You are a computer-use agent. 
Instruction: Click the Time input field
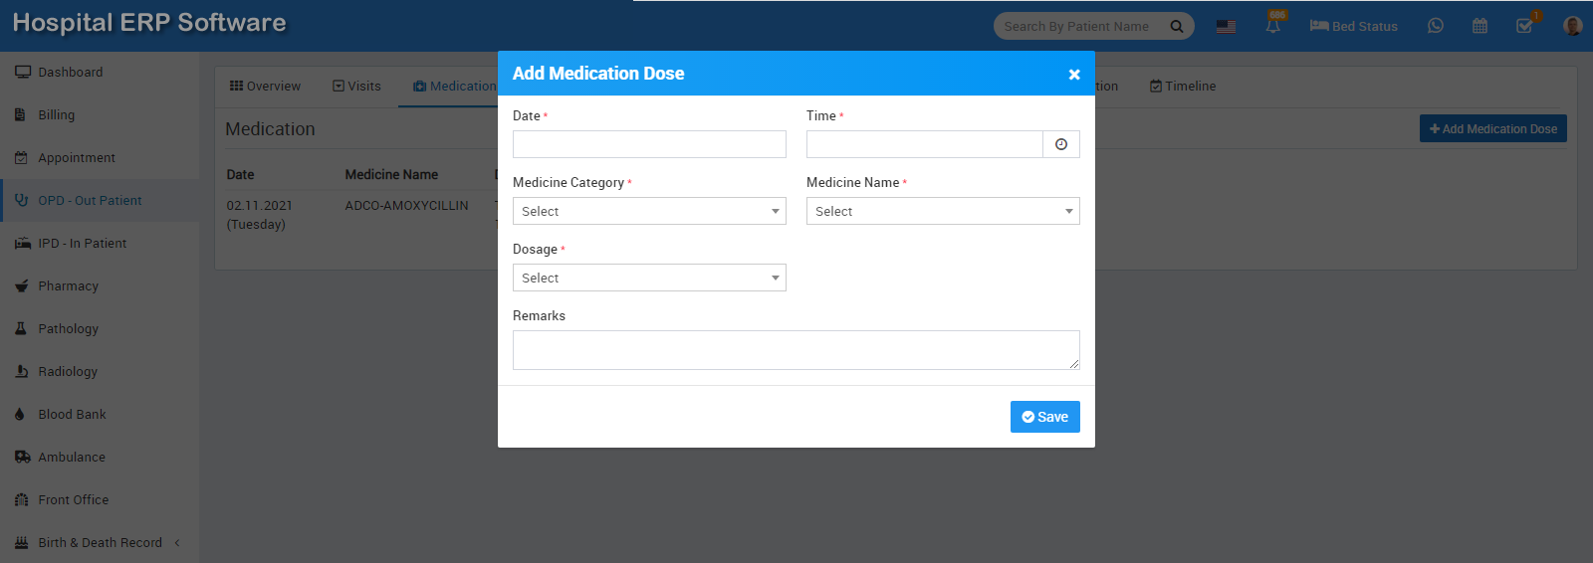(x=925, y=144)
